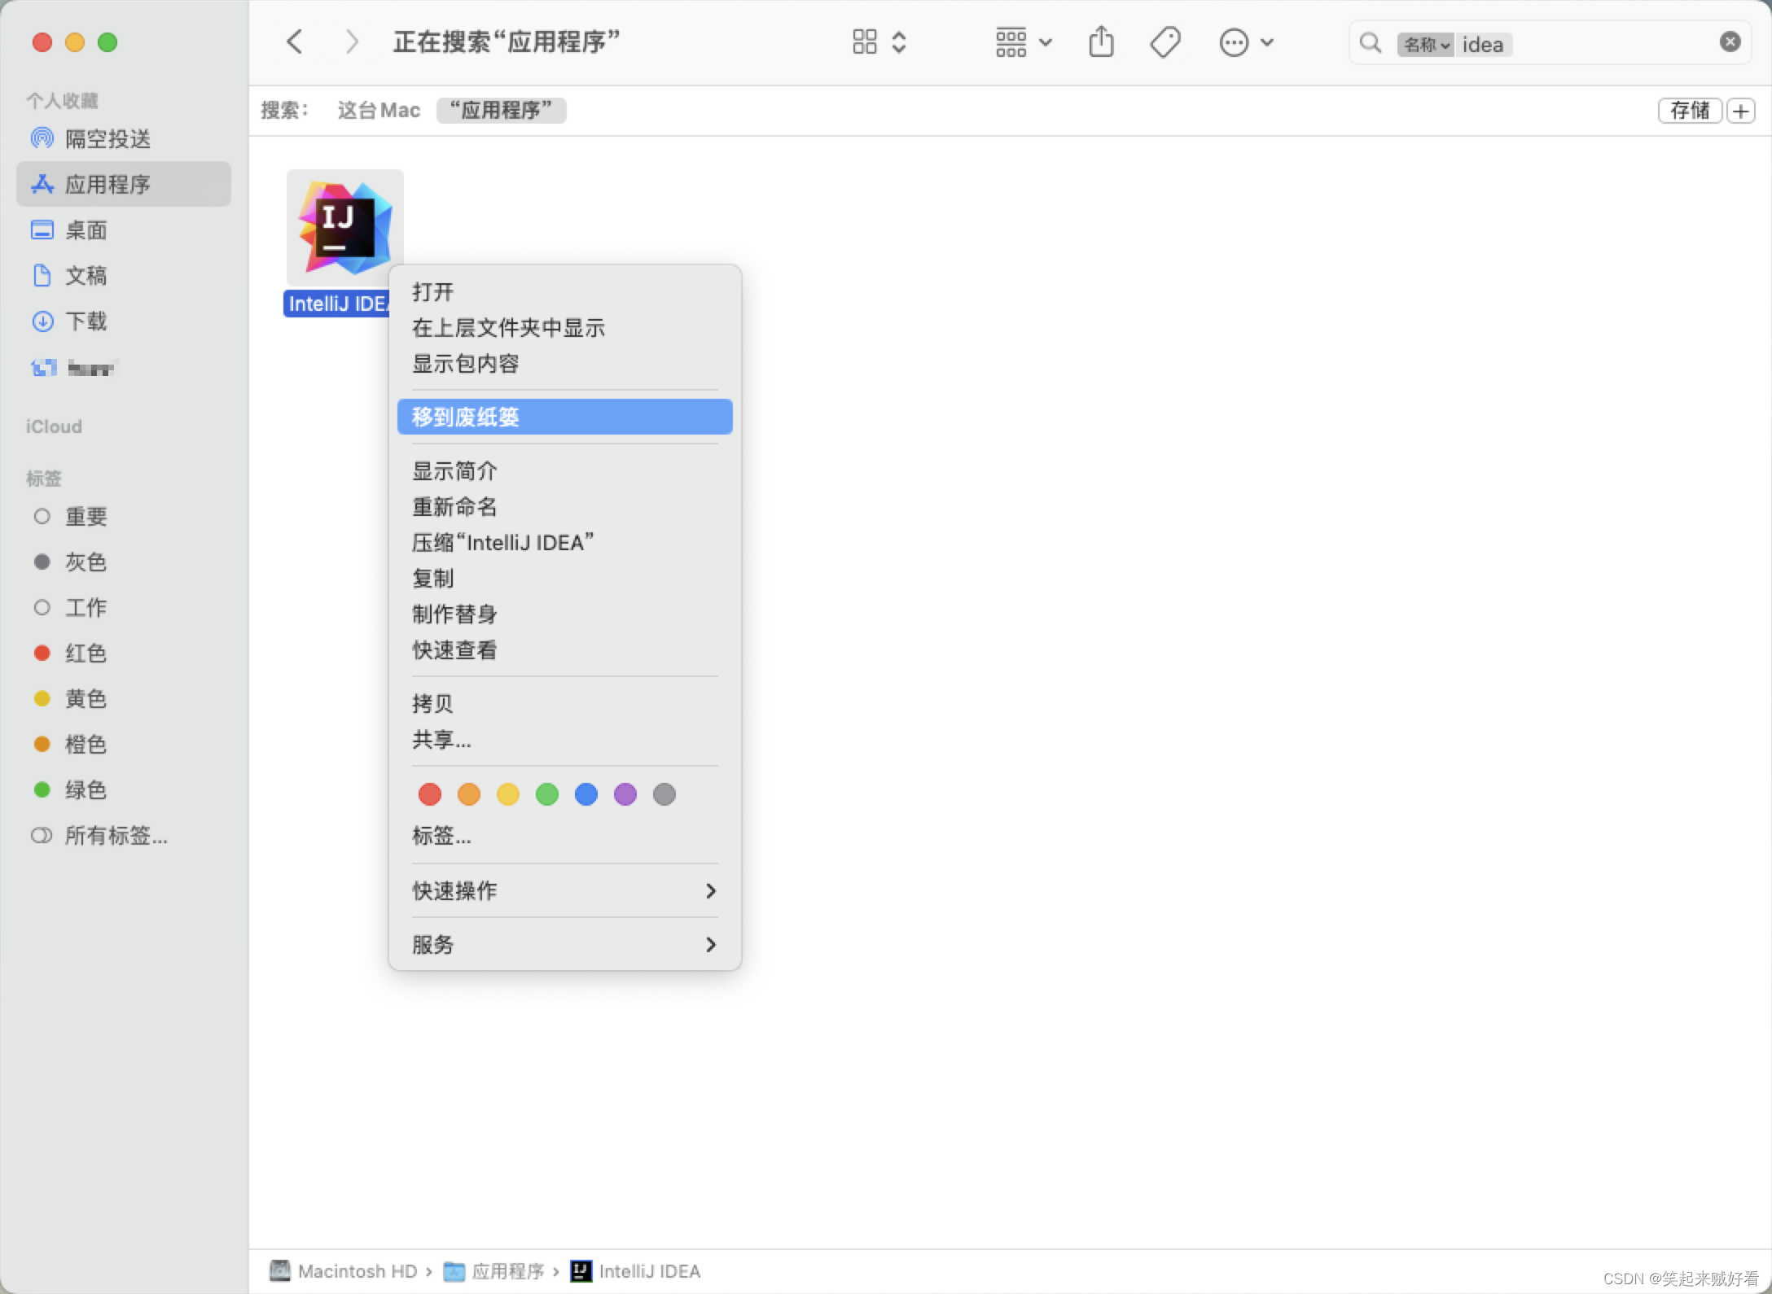The image size is (1772, 1294).
Task: Choose 标签… from context menu
Action: pos(565,836)
